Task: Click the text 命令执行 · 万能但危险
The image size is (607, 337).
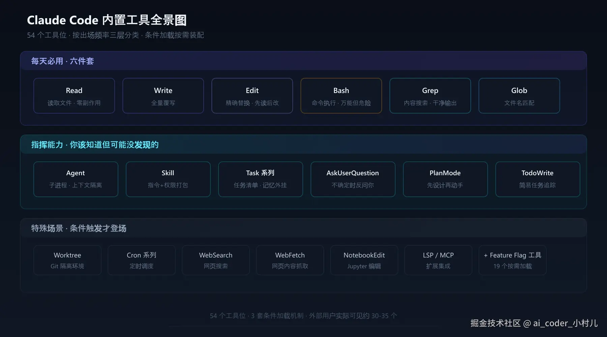Action: point(341,103)
